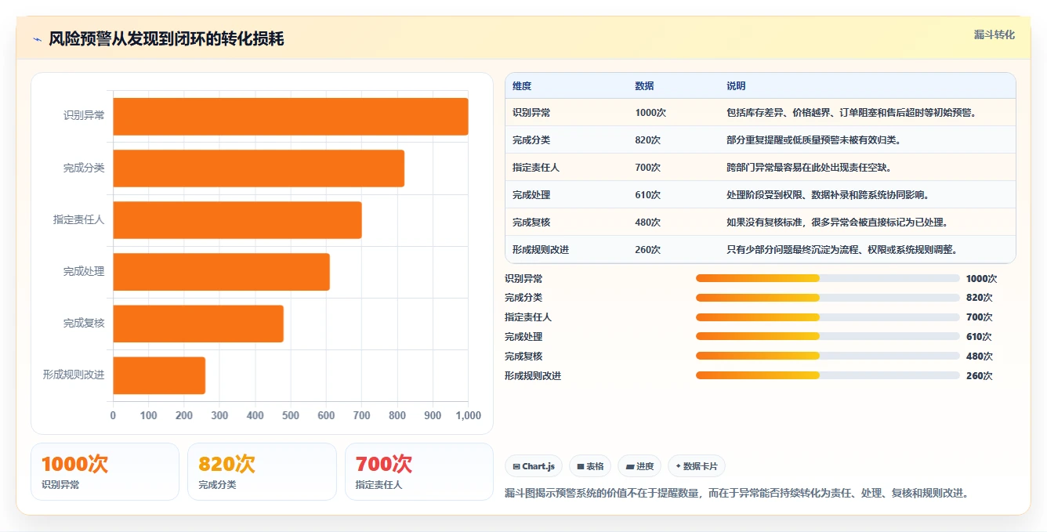Image resolution: width=1047 pixels, height=532 pixels.
Task: Click the 1,000 x-axis tick label
Action: [x=468, y=415]
